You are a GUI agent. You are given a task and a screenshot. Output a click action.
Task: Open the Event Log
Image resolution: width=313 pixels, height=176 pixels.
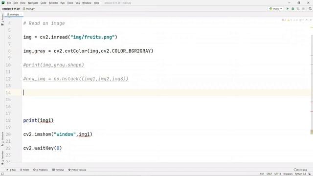coord(300,170)
